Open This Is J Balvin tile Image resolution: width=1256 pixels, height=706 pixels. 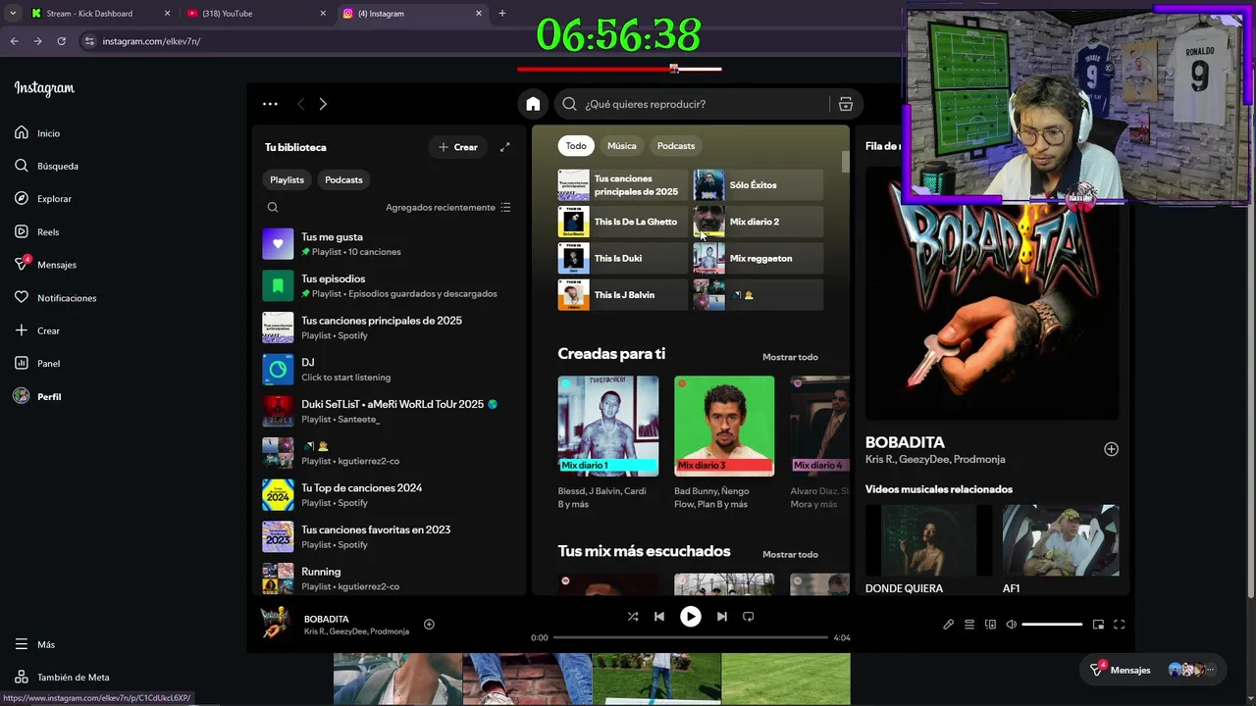tap(623, 295)
